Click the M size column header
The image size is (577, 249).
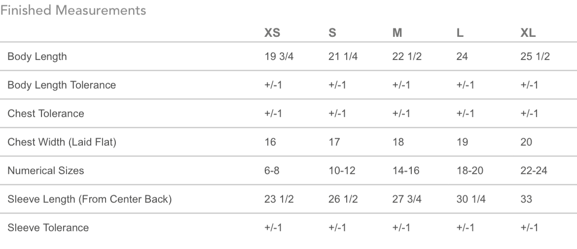[x=397, y=33]
